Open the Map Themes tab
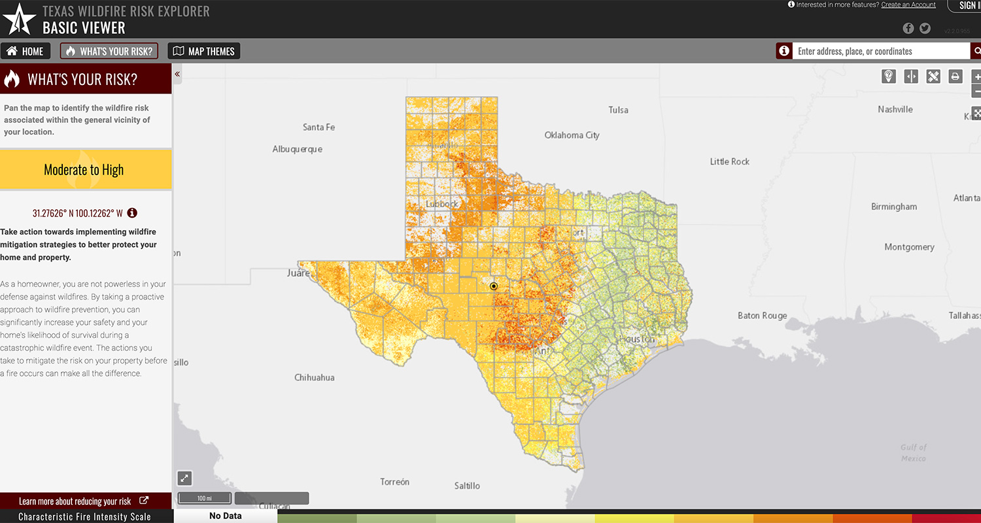The width and height of the screenshot is (981, 523). (x=204, y=51)
